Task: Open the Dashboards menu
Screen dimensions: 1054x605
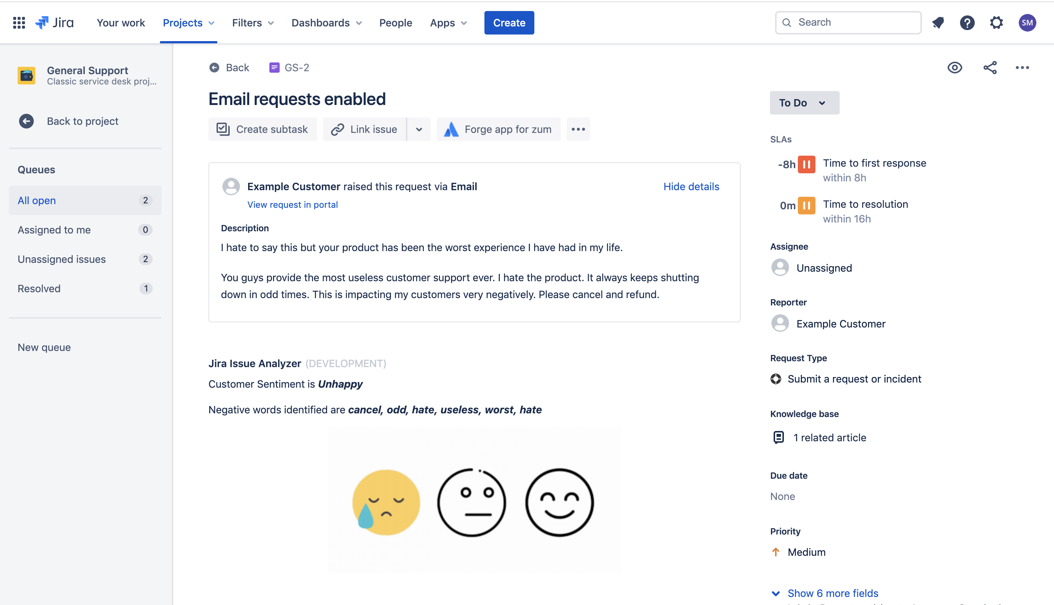Action: pos(326,22)
